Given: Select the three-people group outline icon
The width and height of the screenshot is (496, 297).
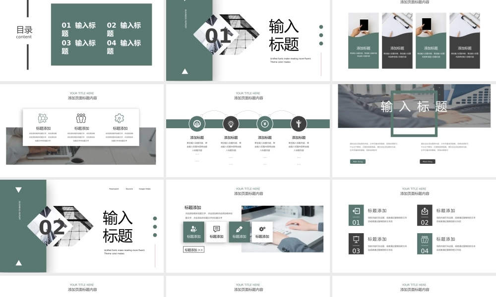Looking at the screenshot, I should [81, 118].
